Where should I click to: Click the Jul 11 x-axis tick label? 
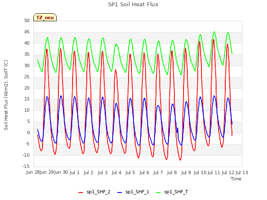tap(214, 172)
